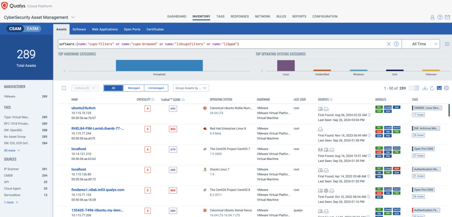Refresh the asset list
This screenshot has height=217, width=452.
(x=432, y=88)
